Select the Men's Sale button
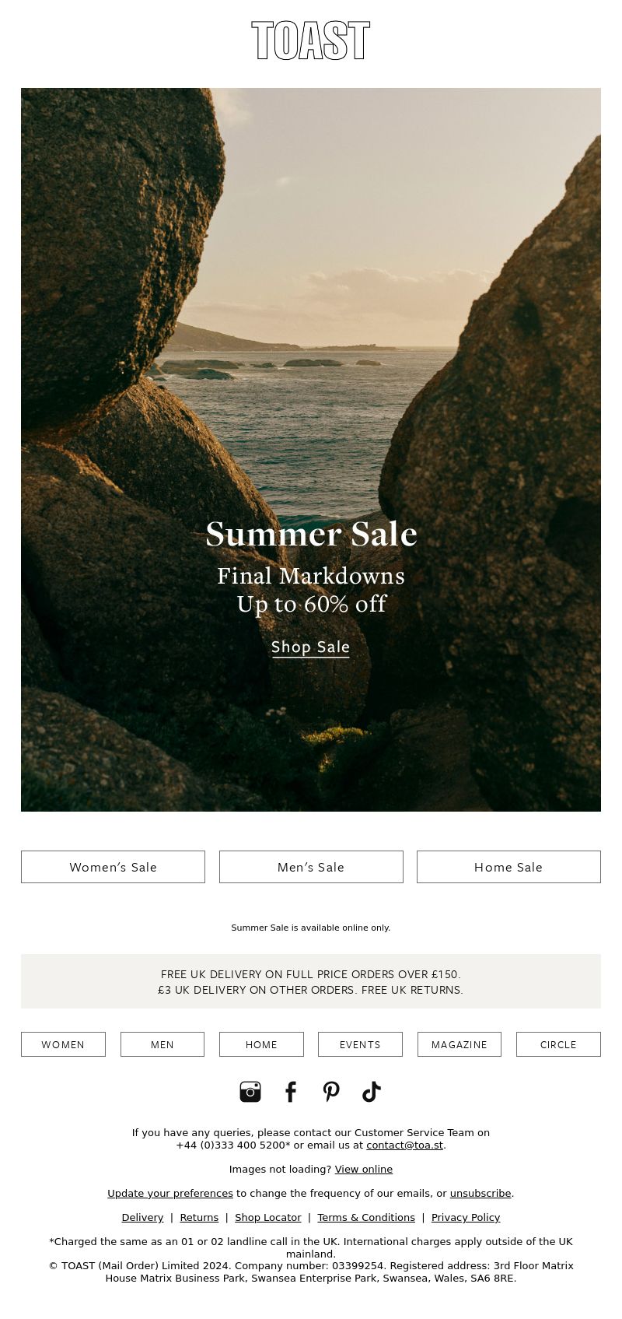This screenshot has height=1319, width=622. coord(311,867)
